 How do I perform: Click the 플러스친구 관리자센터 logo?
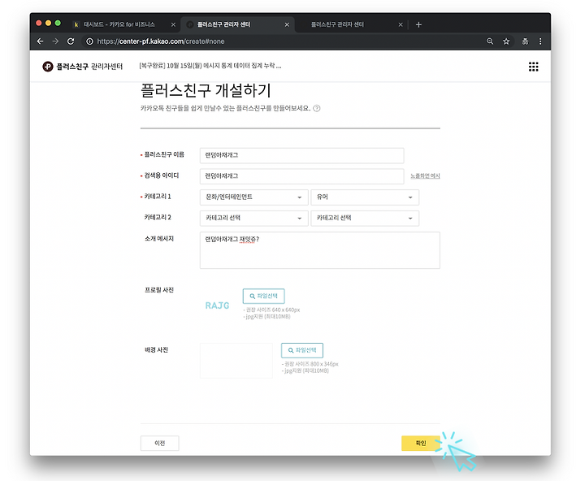click(x=82, y=67)
